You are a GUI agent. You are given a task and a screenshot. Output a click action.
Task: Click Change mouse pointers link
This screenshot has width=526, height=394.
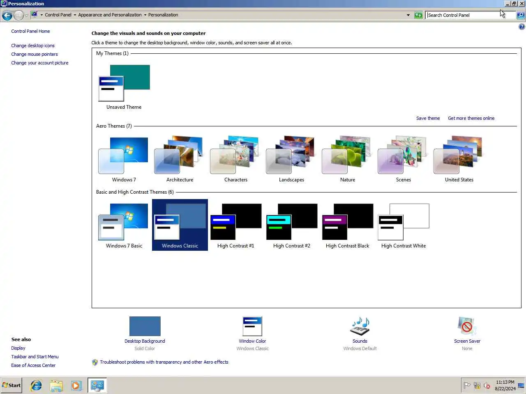click(35, 54)
